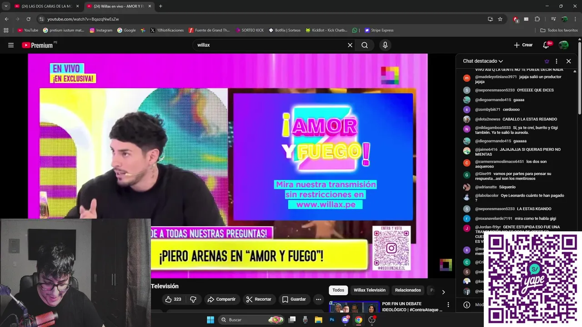Open YouTube notifications bell
The width and height of the screenshot is (582, 327).
[x=547, y=45]
